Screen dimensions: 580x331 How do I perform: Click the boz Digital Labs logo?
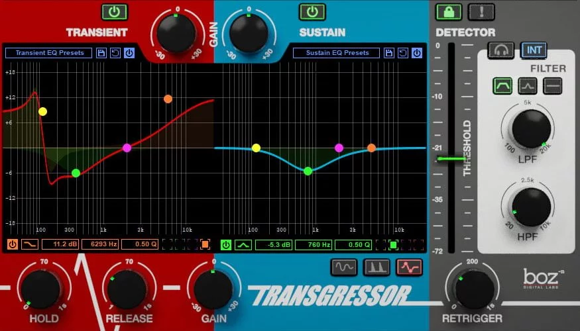tap(543, 279)
